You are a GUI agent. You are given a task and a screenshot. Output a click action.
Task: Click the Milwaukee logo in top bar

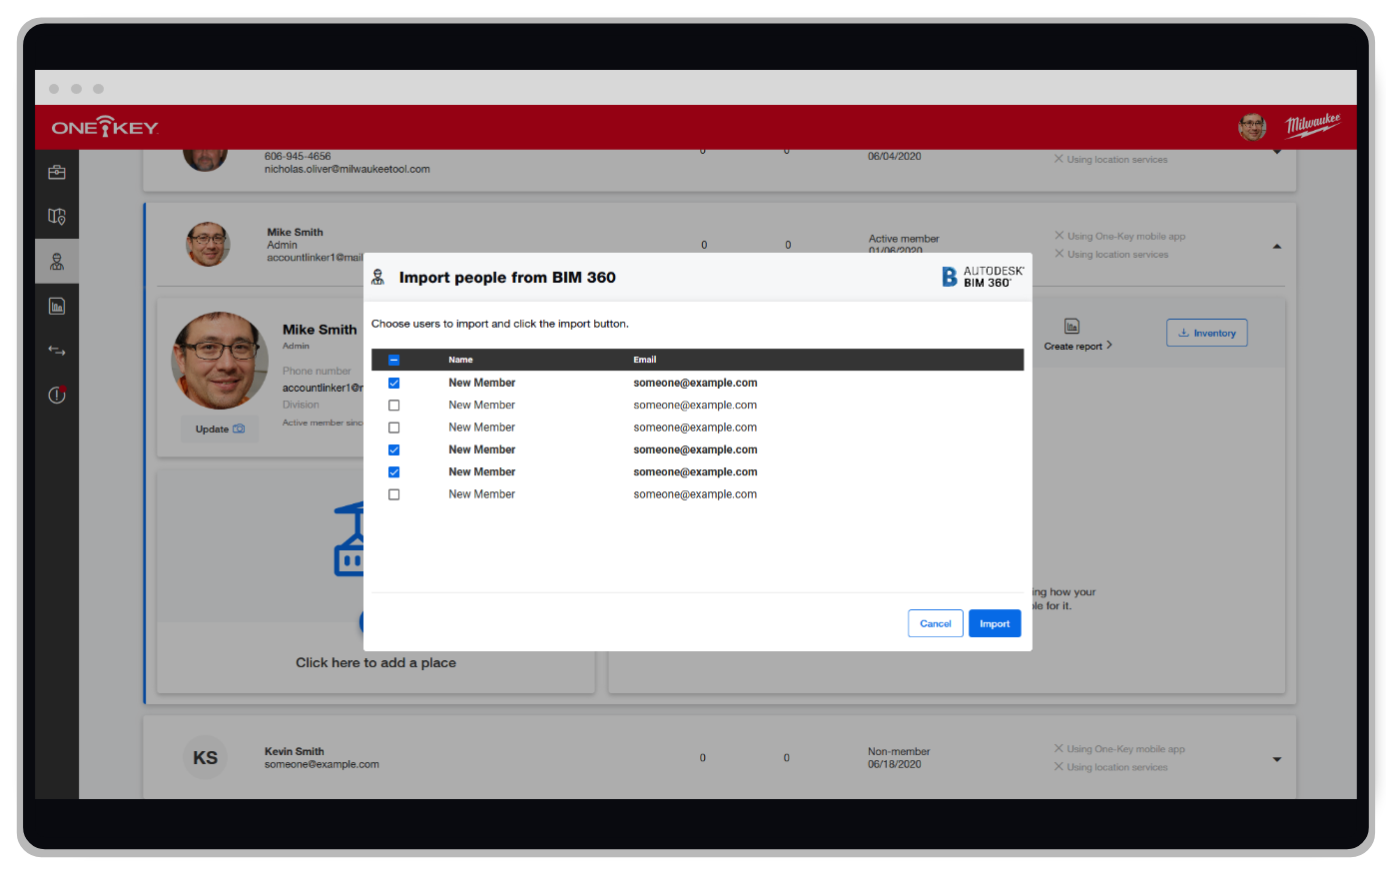pos(1313,126)
